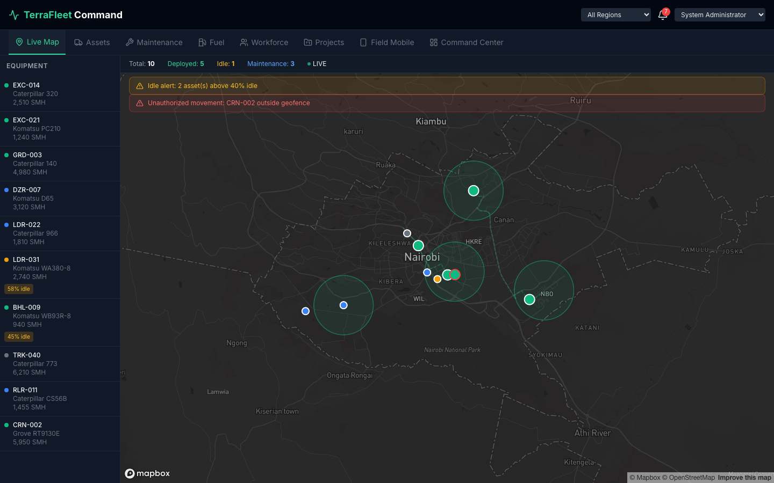This screenshot has height=483, width=774.
Task: Open the unauthorized movement CRN-002 alert
Action: click(x=447, y=103)
